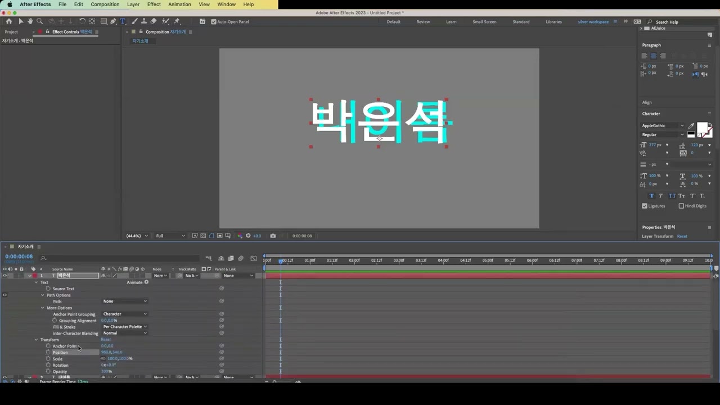Open Inter-Character Blending Normal dropdown
Screen dimensions: 720x405
pos(125,333)
